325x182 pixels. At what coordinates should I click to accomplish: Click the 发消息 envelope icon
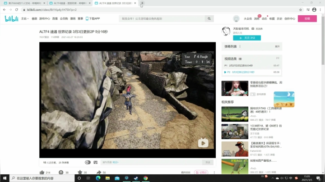[x=253, y=29]
